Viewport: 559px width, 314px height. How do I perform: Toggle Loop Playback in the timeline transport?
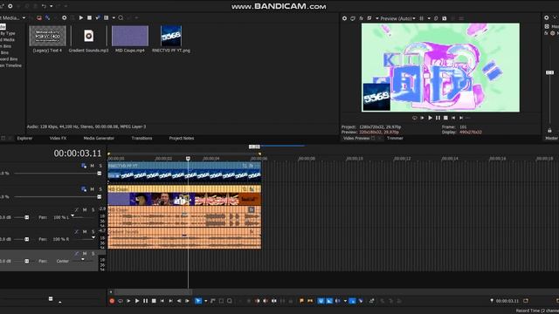coord(121,301)
